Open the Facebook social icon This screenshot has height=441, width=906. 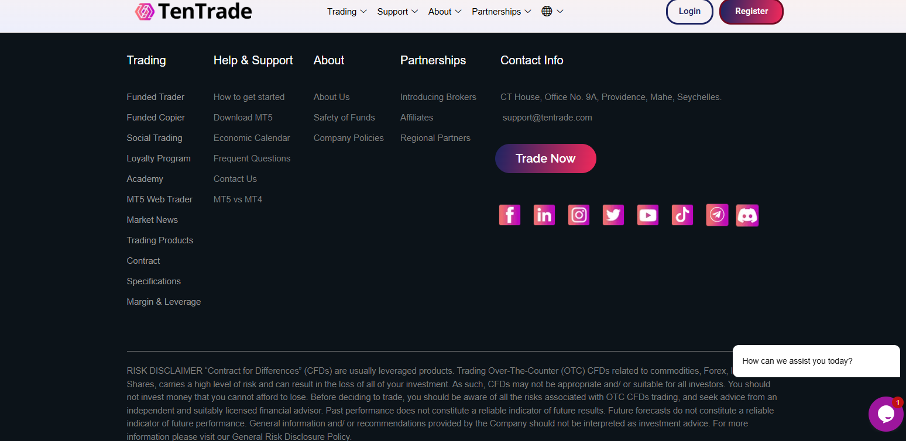click(510, 215)
